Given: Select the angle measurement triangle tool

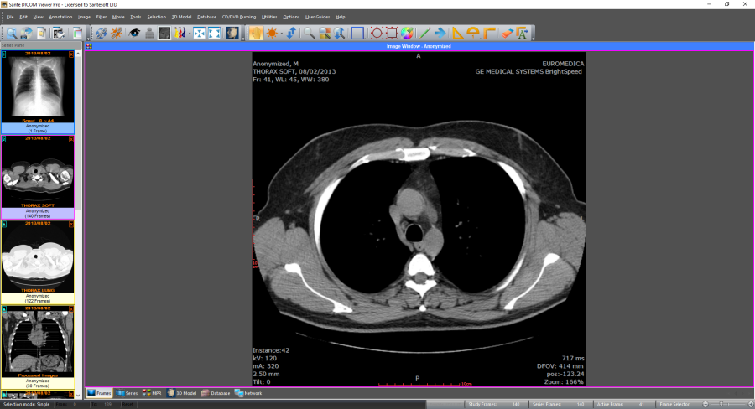Looking at the screenshot, I should 458,33.
